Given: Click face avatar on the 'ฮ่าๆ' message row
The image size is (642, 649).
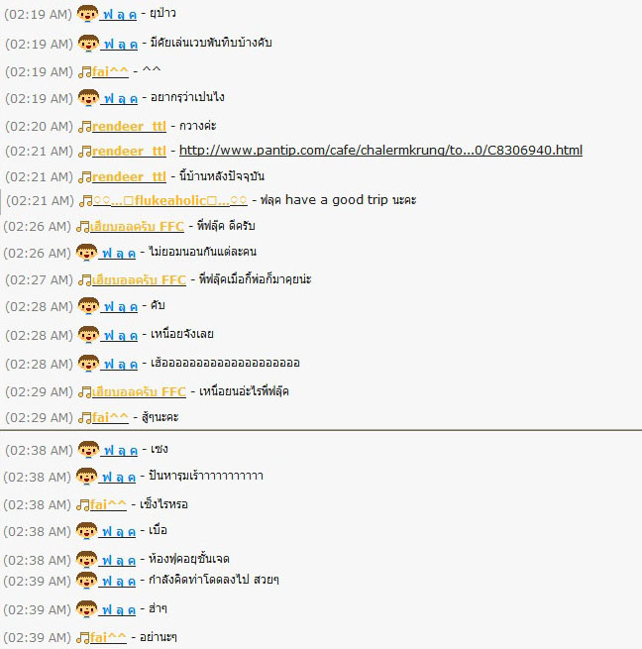Looking at the screenshot, I should coord(86,609).
